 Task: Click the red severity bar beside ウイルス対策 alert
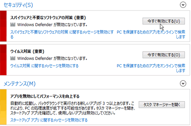tap(3, 60)
